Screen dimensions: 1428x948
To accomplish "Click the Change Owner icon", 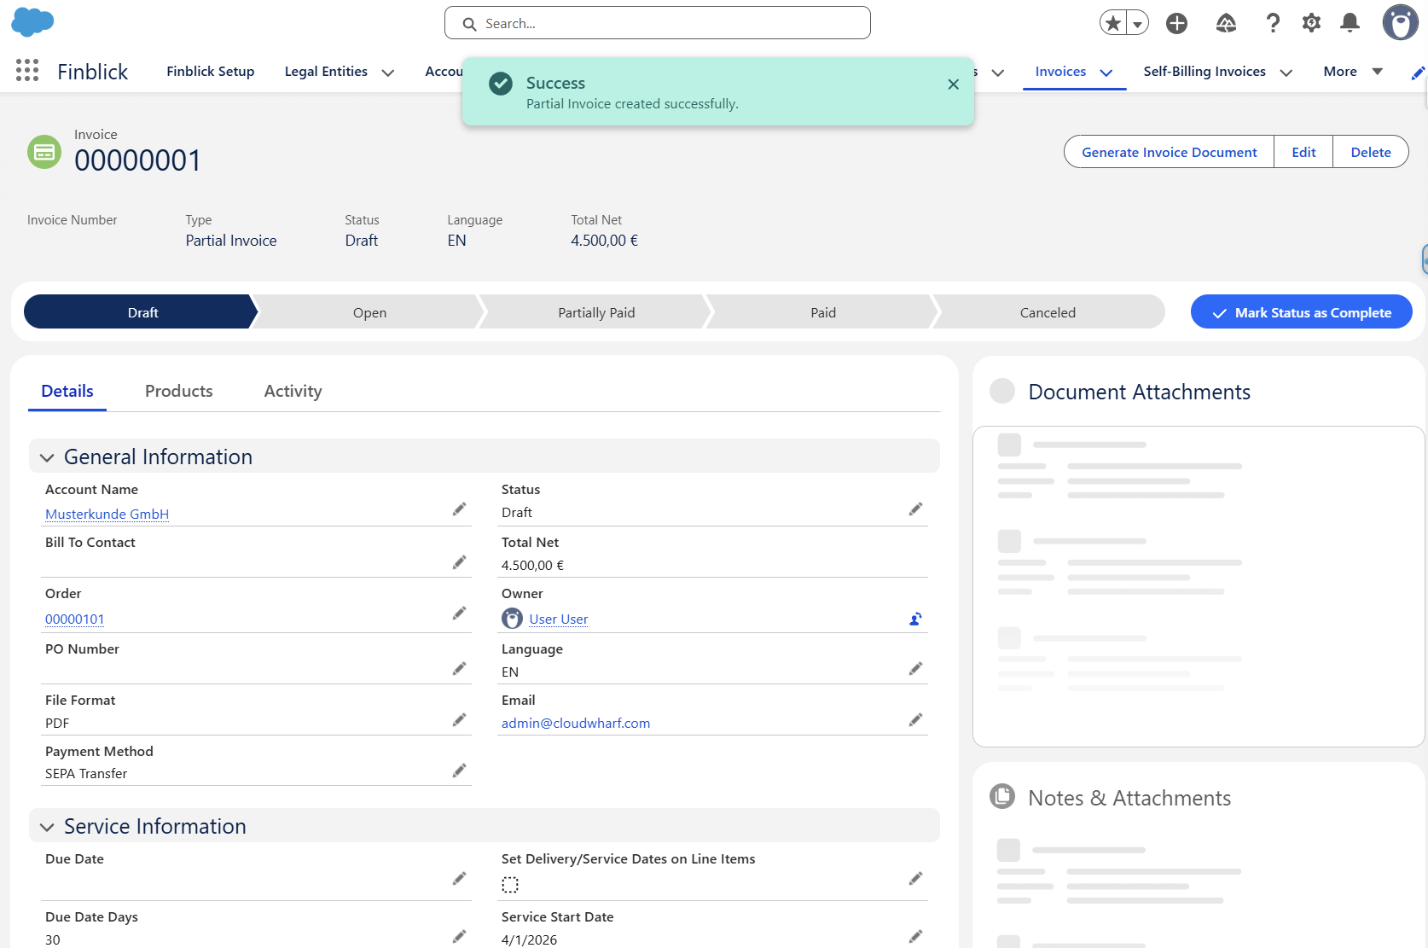I will click(915, 619).
